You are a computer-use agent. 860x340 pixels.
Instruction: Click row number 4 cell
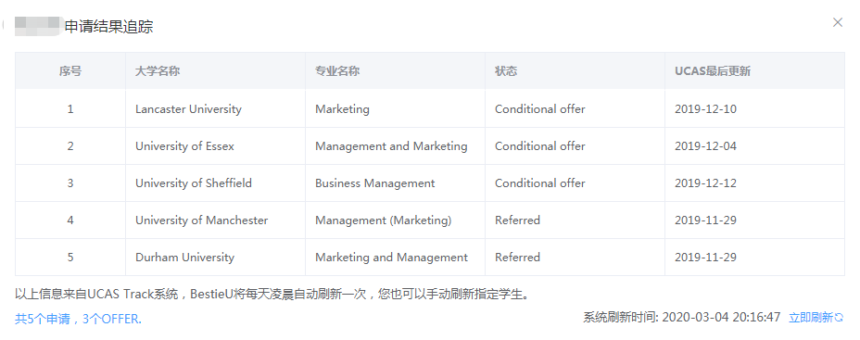pyautogui.click(x=70, y=220)
